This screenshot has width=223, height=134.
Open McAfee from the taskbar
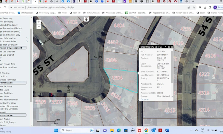[x=139, y=130]
